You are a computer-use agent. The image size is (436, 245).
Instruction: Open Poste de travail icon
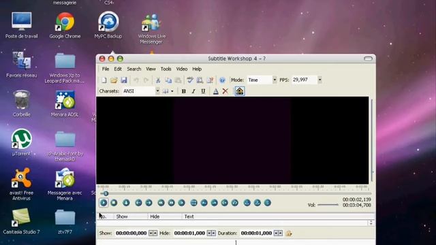click(21, 25)
